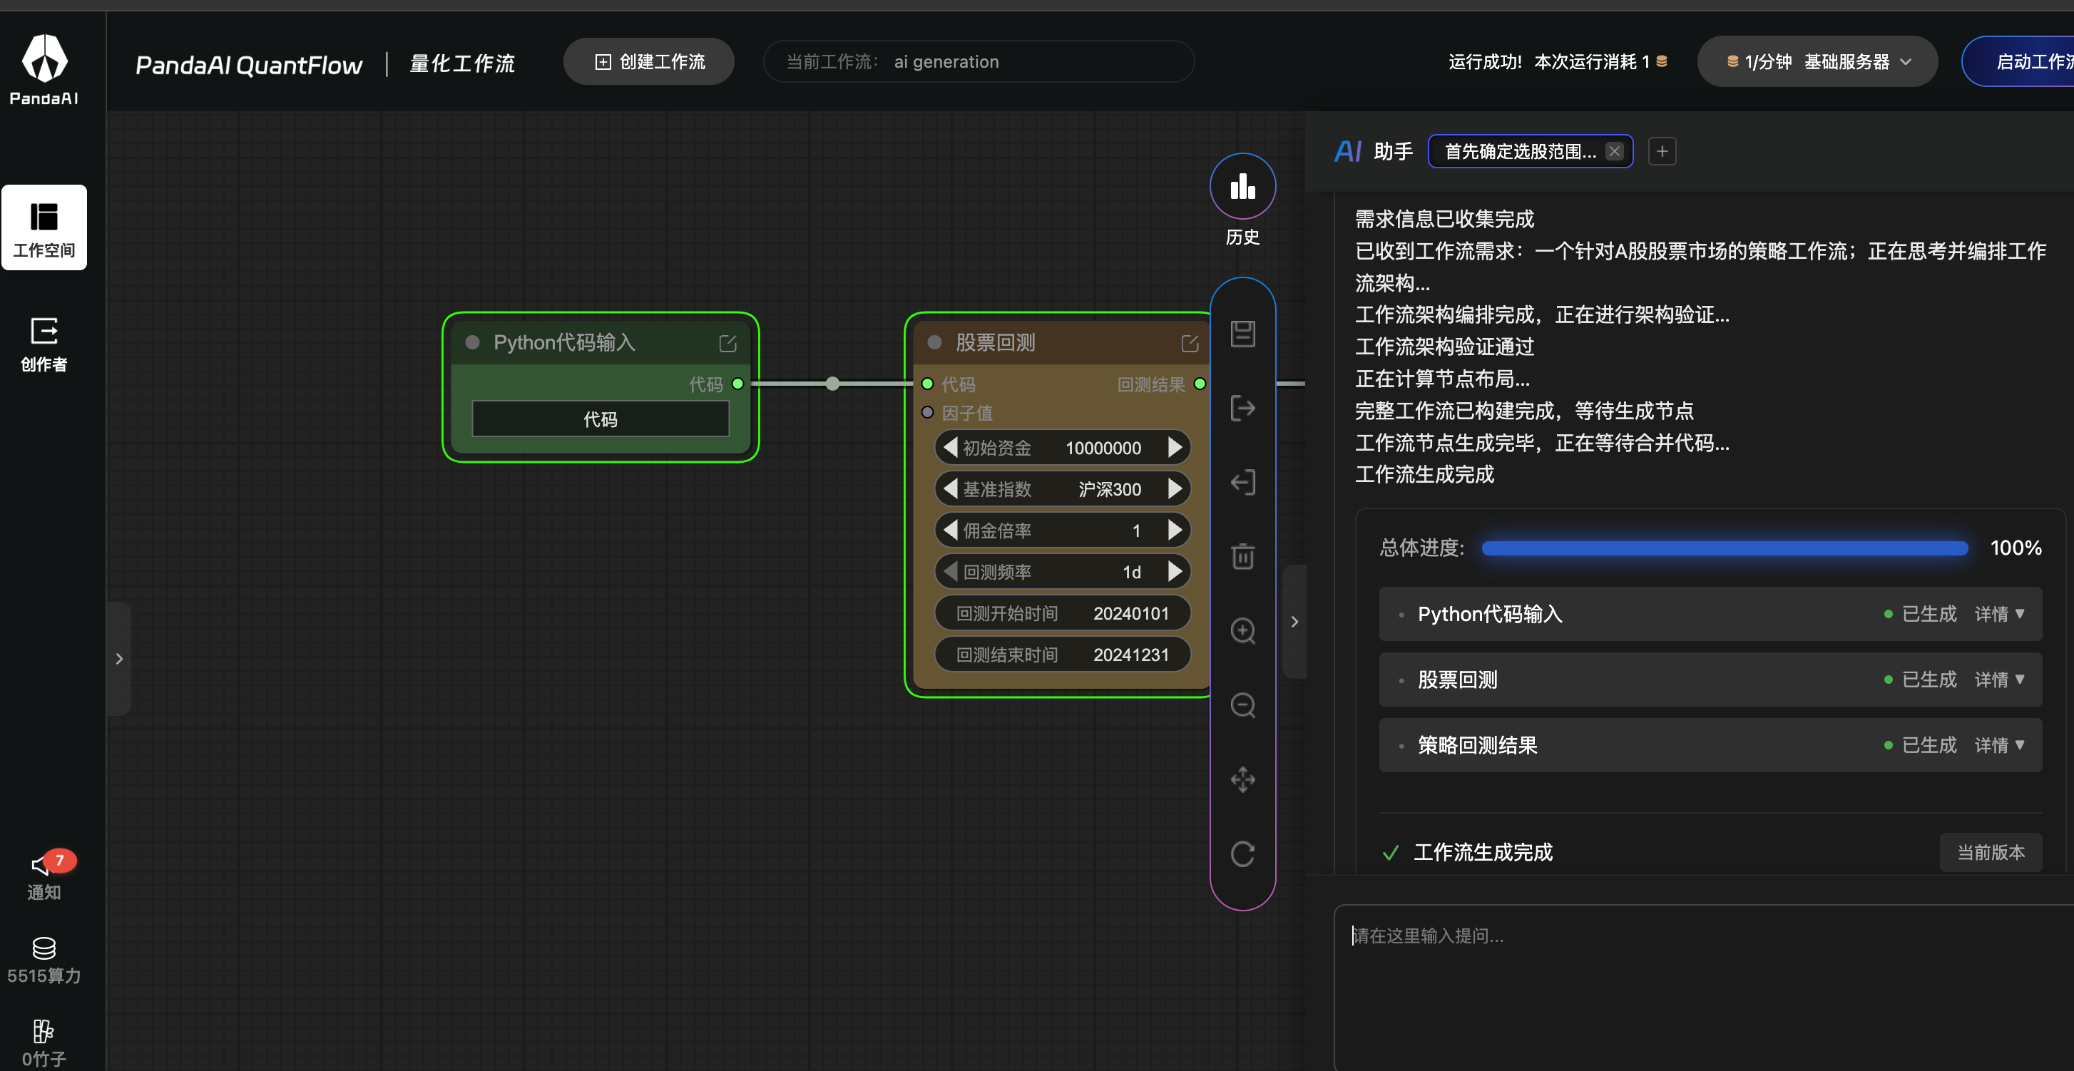This screenshot has height=1071, width=2074.
Task: Click the 代码 output port of Python node
Action: [x=737, y=384]
